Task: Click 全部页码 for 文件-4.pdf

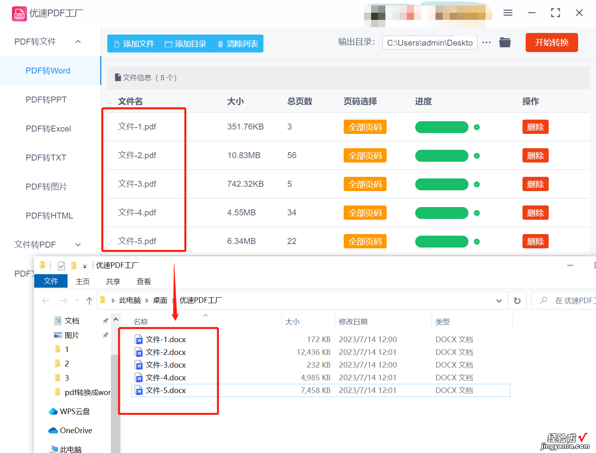Action: click(x=365, y=213)
